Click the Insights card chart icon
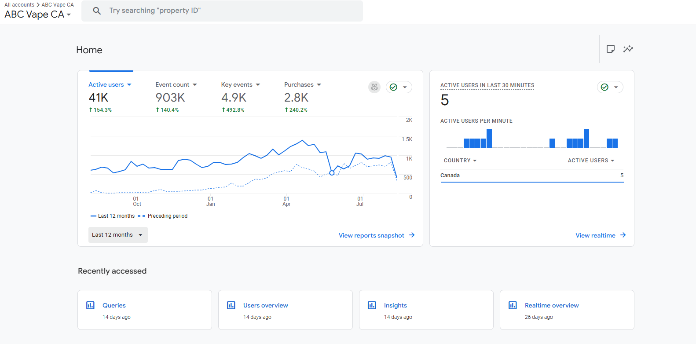This screenshot has width=696, height=344. pos(372,305)
